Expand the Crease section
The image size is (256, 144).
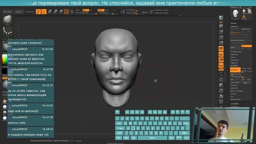click(233, 57)
